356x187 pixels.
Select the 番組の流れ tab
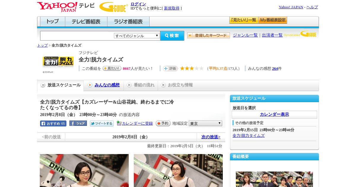141,85
